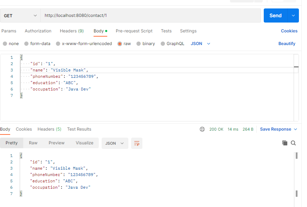Choose the binary body radio option
This screenshot has width=307, height=207.
[139, 44]
